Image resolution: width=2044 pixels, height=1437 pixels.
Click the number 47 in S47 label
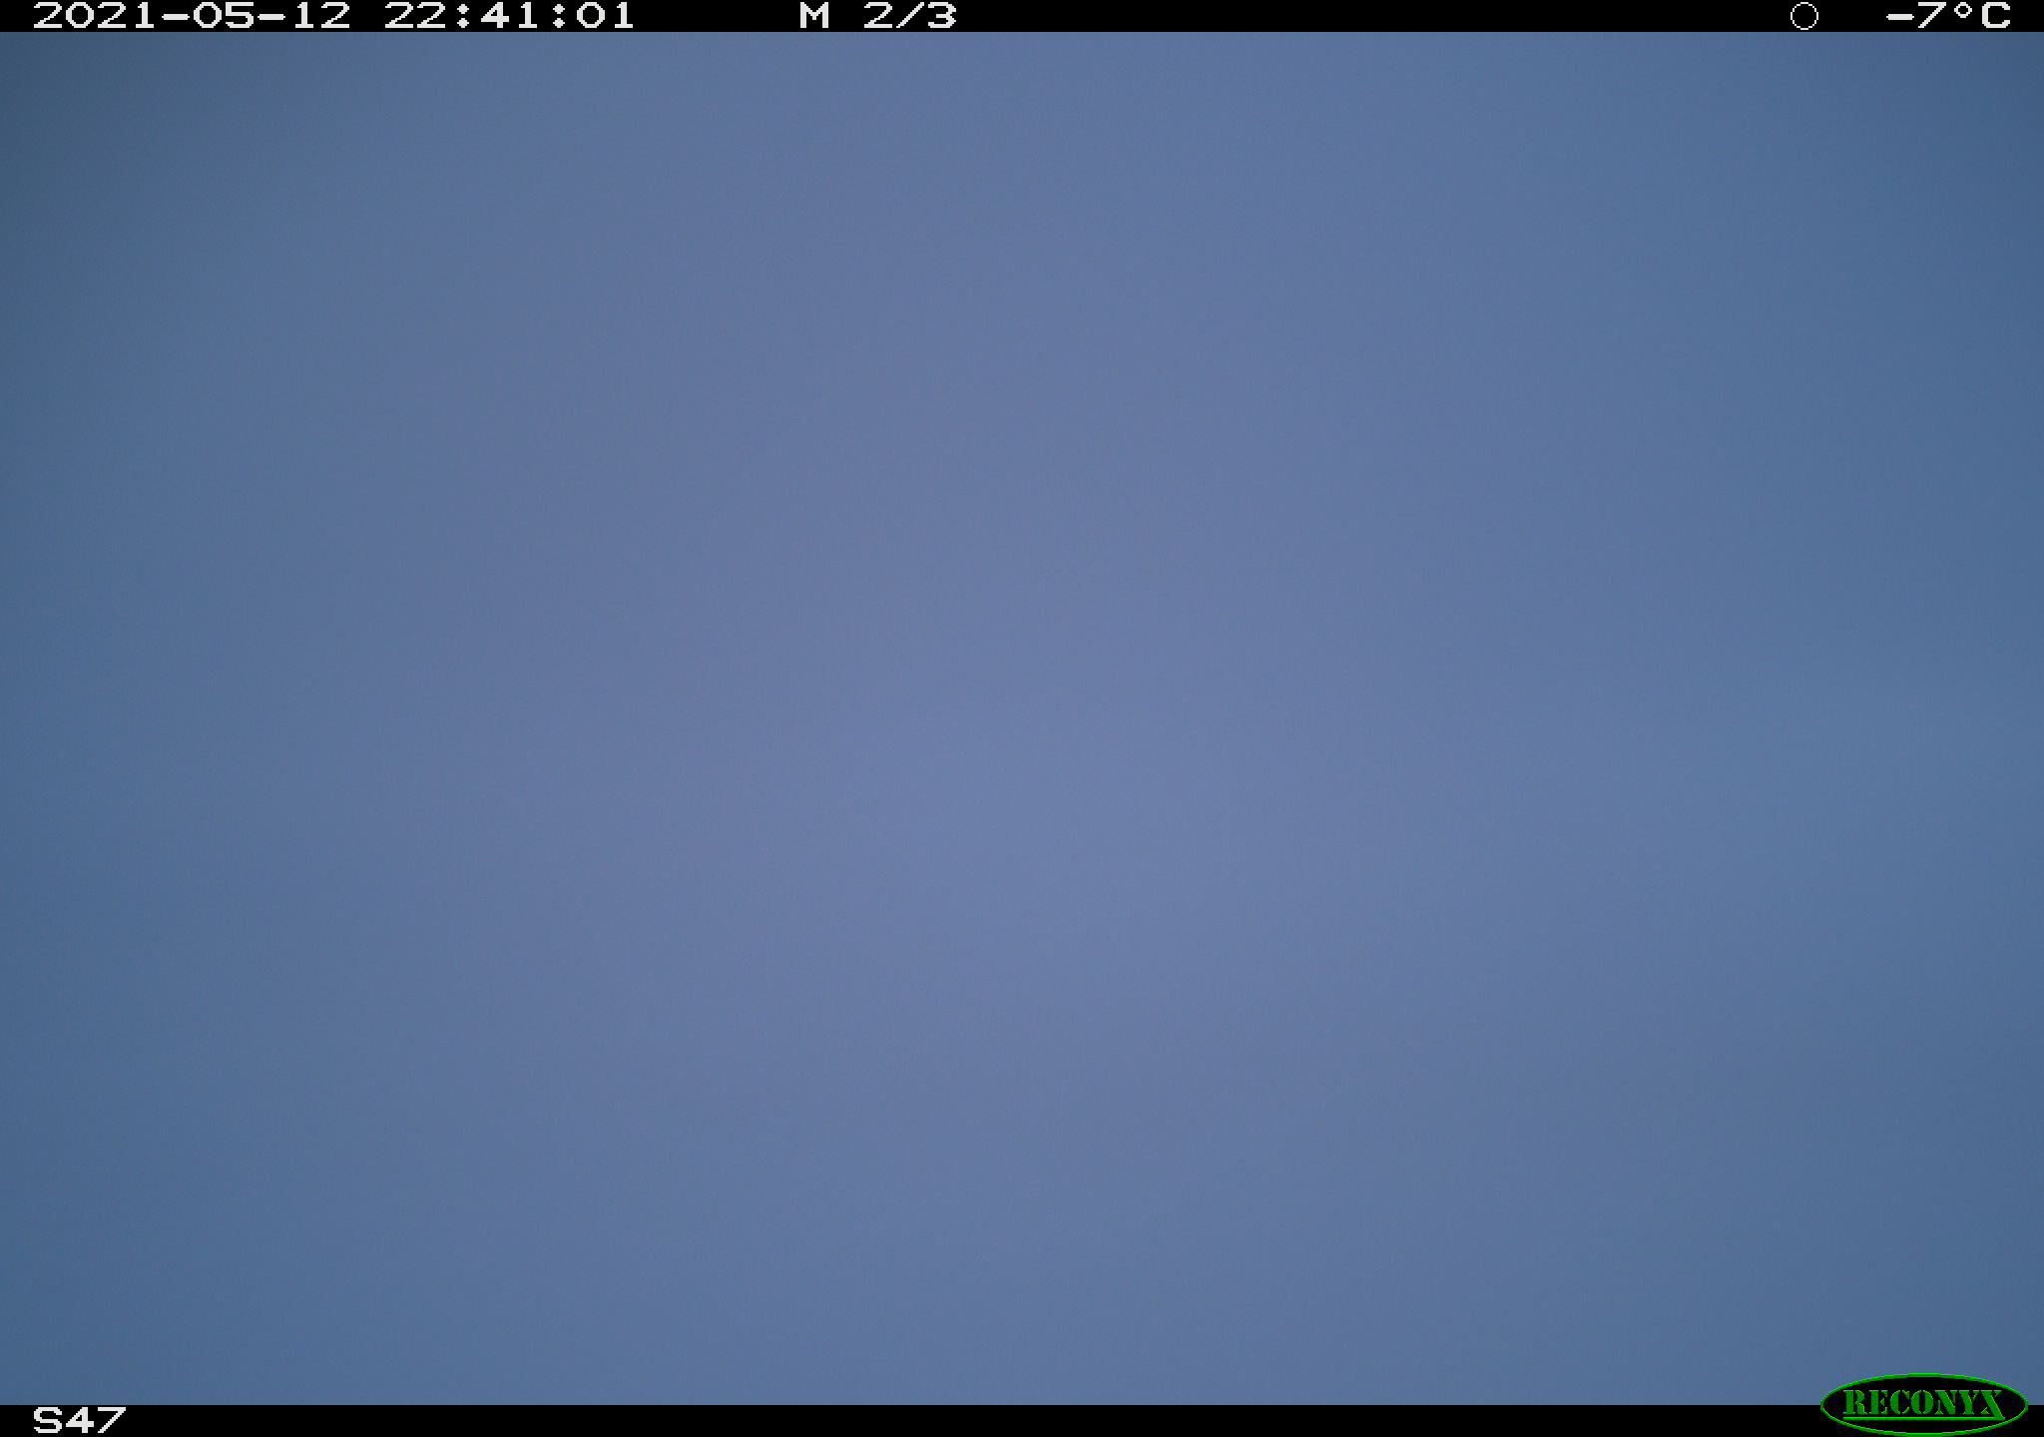pos(95,1420)
